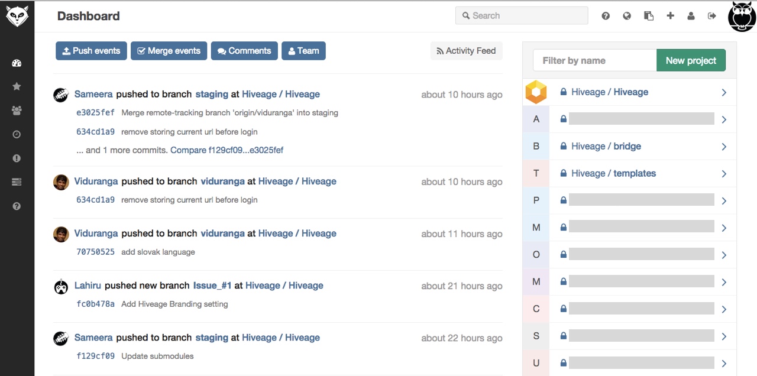Screen dimensions: 757x376
Task: Expand chevron on the P project row
Action: click(x=724, y=201)
